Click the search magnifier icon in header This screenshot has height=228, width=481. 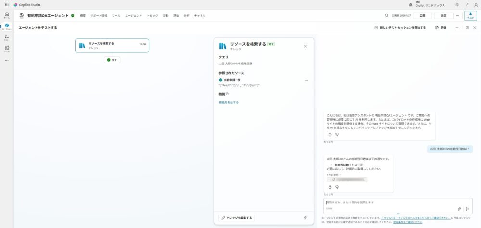tap(386, 15)
